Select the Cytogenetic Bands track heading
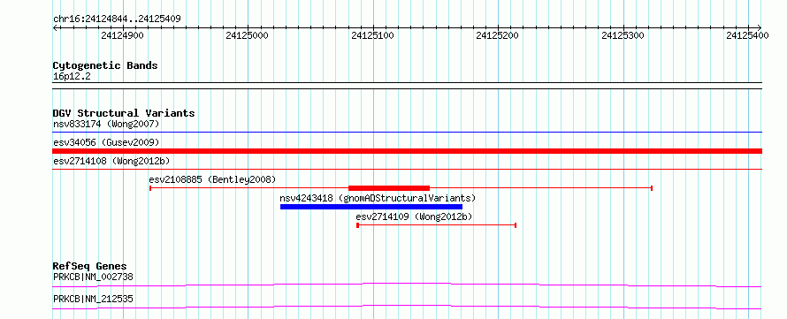The width and height of the screenshot is (787, 319). tap(105, 65)
